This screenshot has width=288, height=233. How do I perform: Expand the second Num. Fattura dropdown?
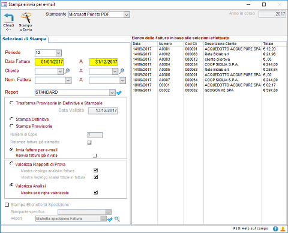coord(122,80)
